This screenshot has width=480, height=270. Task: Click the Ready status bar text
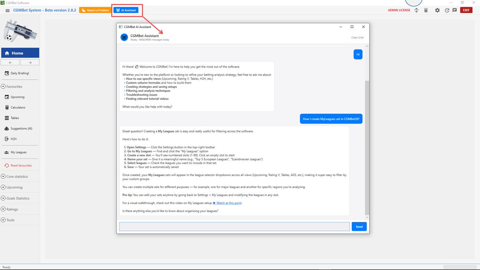tap(7, 267)
